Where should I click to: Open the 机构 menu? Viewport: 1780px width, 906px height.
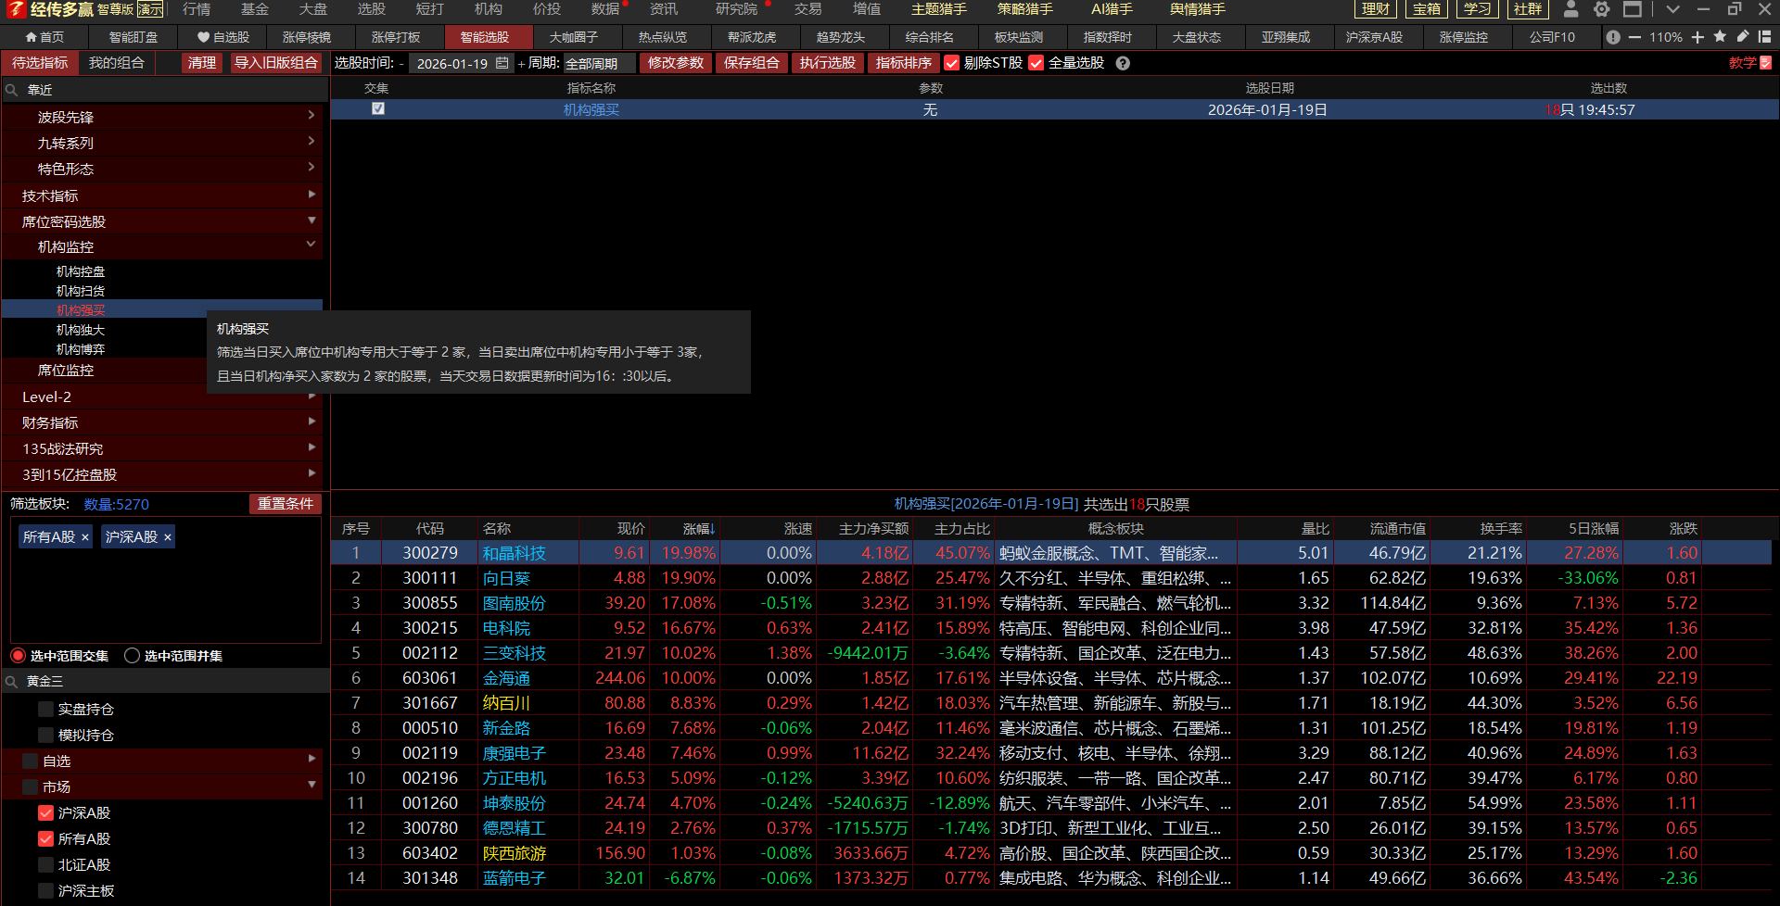[x=489, y=9]
